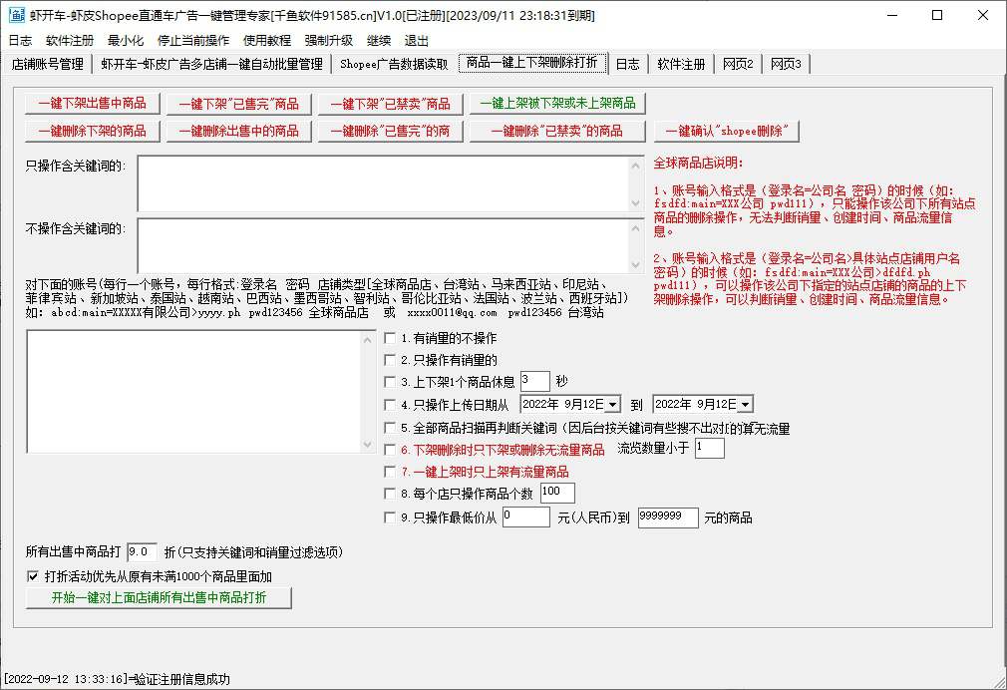Check 只操作有销量的 option
This screenshot has width=1007, height=690.
(390, 360)
